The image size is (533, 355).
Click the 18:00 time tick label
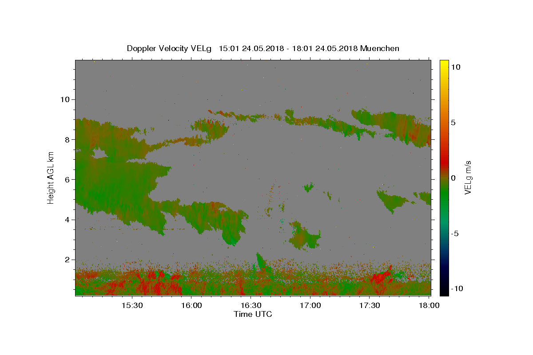[429, 306]
